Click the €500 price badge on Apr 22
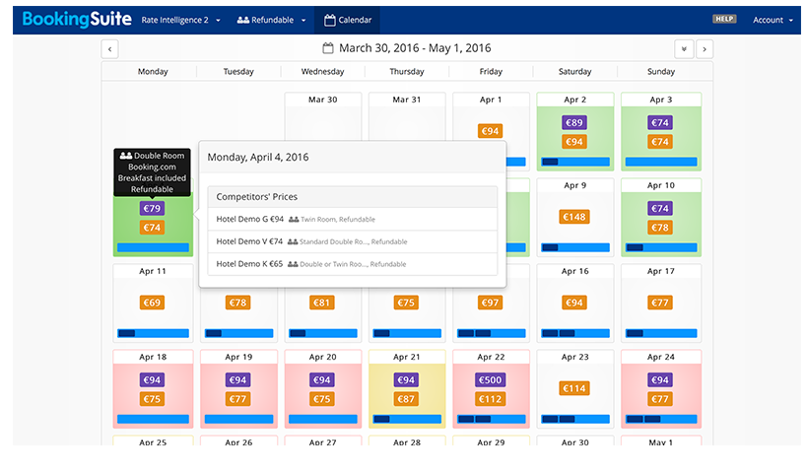Viewport: 807px width, 474px height. (x=490, y=379)
